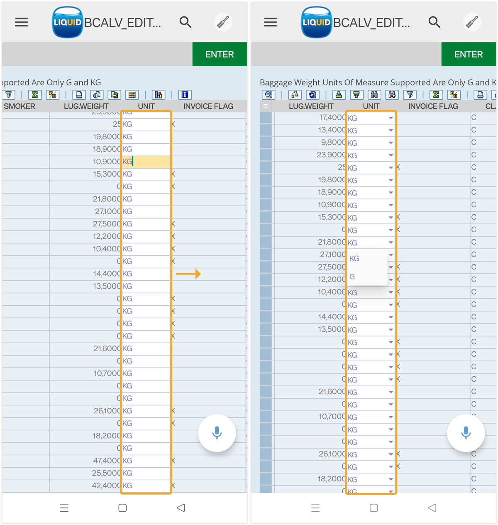The width and height of the screenshot is (498, 525).
Task: Click the Graphic chart icon in left toolbar
Action: click(x=158, y=95)
